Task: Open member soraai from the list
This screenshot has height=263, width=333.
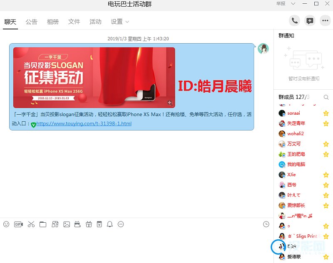Action: click(303, 113)
